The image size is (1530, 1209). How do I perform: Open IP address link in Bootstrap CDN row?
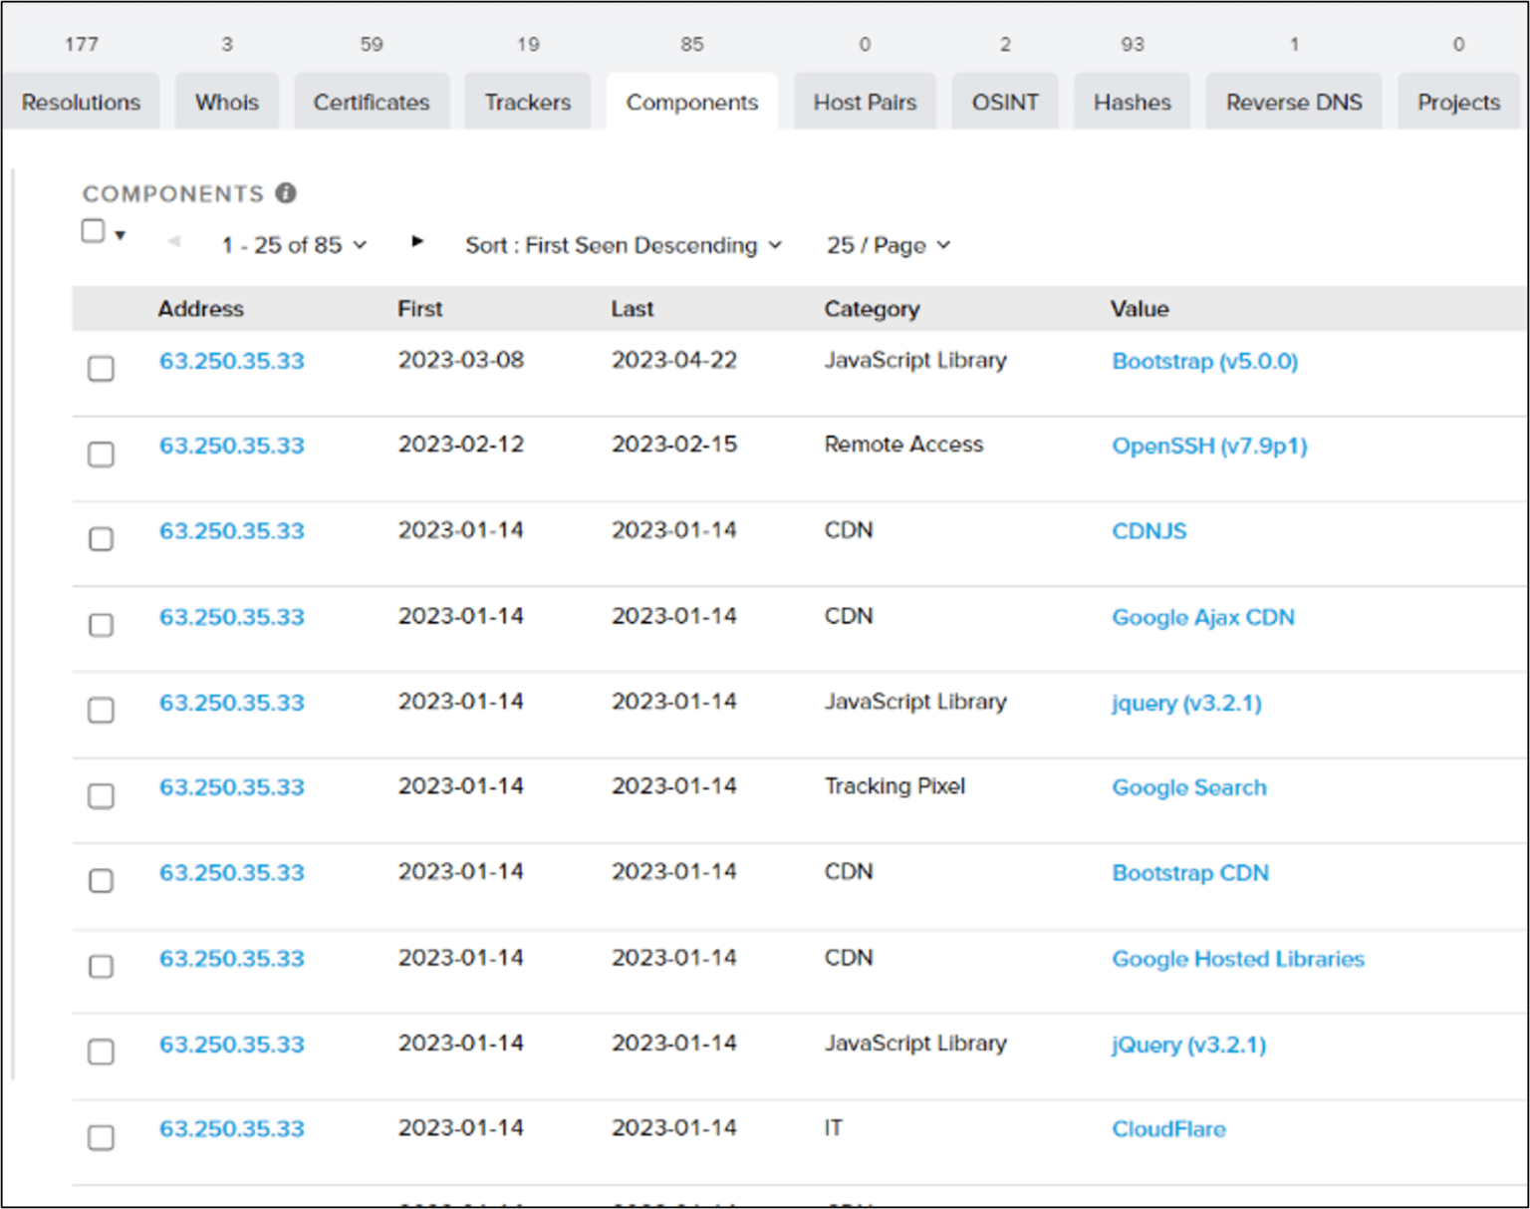click(x=232, y=873)
